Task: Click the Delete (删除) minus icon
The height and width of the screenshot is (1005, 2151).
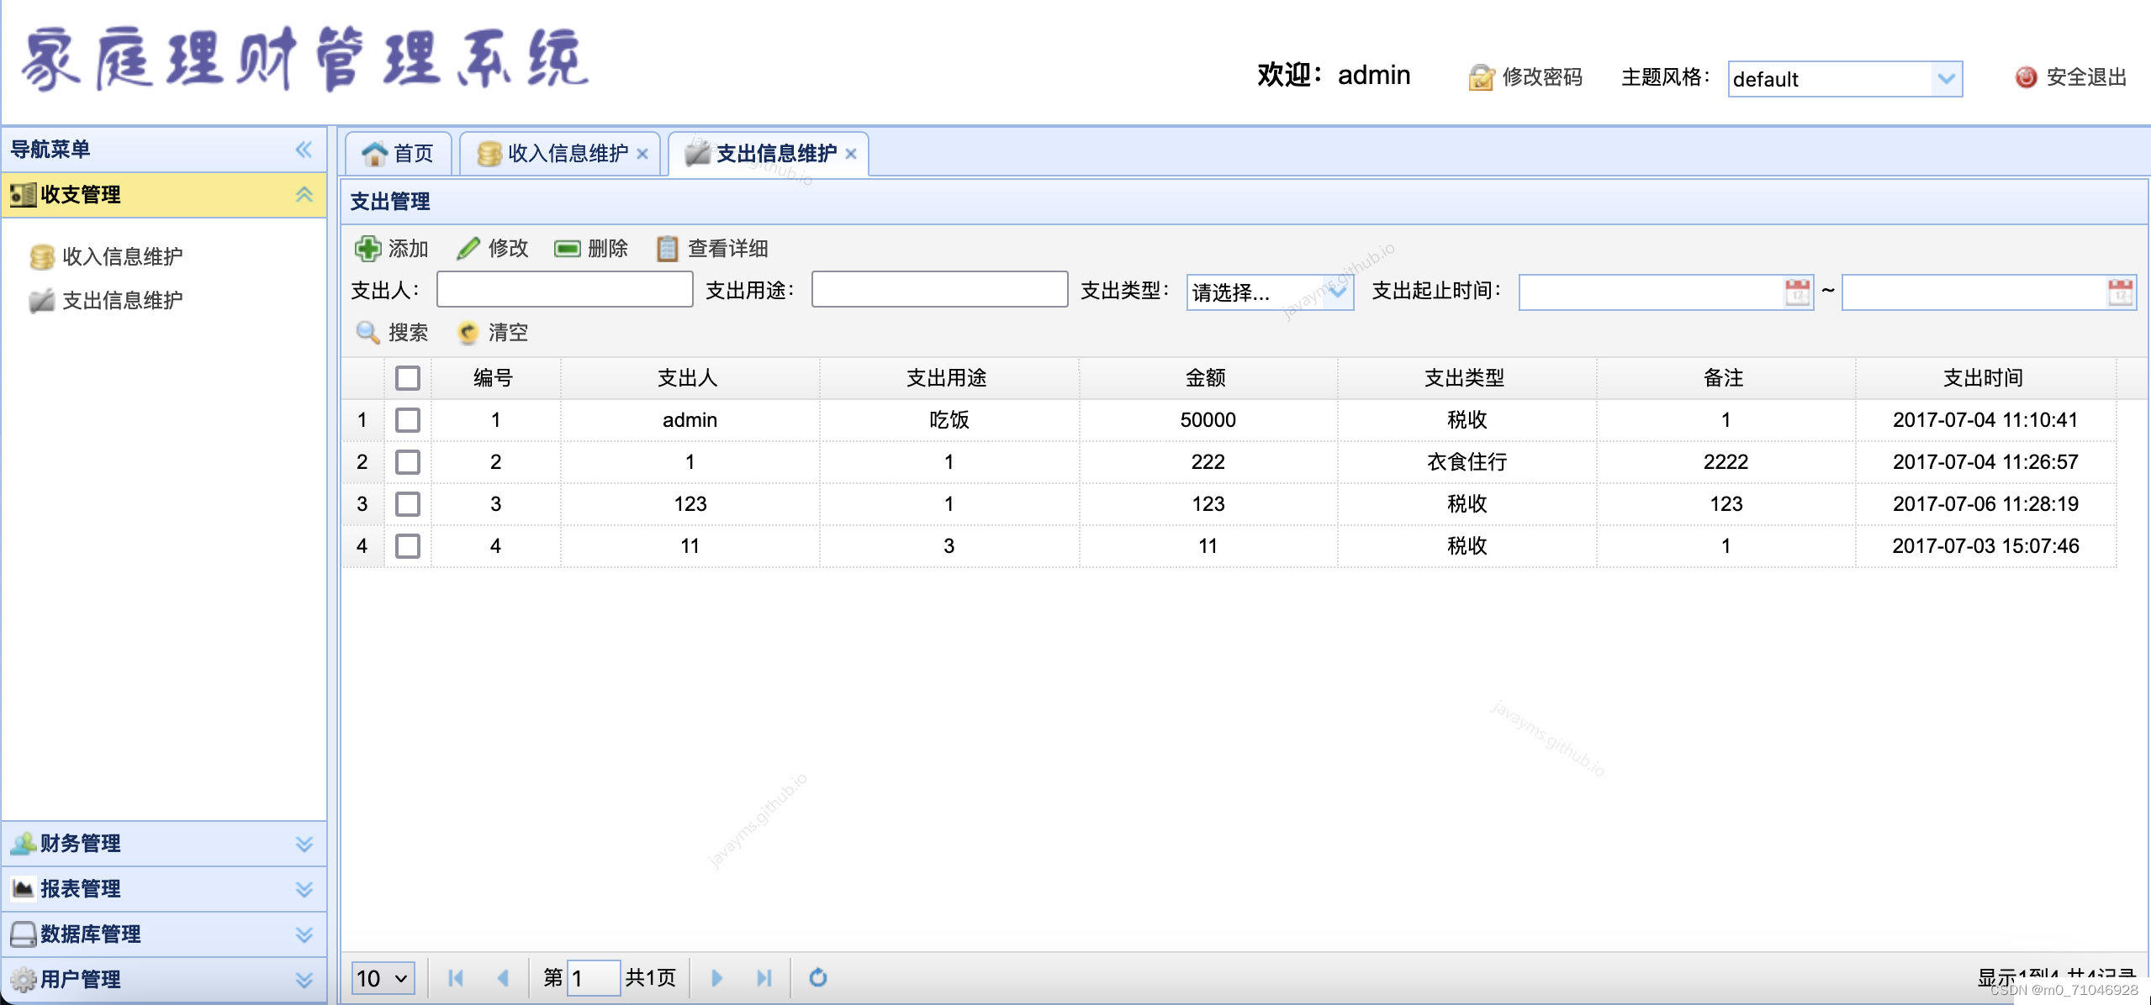Action: [568, 249]
